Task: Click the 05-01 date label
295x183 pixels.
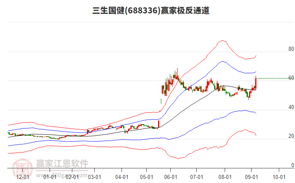Action: pos(147,177)
